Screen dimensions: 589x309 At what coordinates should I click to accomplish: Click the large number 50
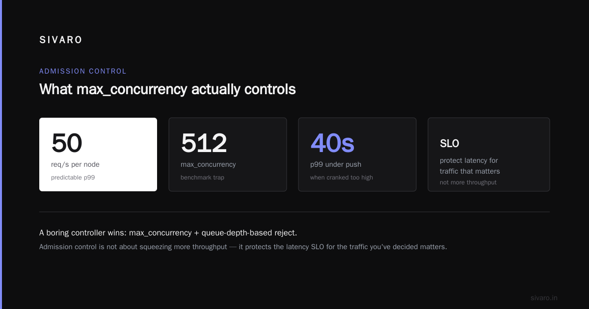click(x=67, y=143)
